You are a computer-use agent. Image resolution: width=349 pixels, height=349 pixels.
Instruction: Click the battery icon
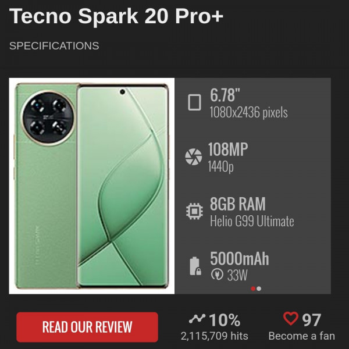tap(194, 265)
